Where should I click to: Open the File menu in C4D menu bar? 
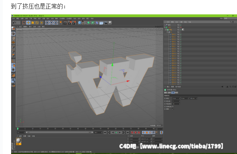click(14, 18)
